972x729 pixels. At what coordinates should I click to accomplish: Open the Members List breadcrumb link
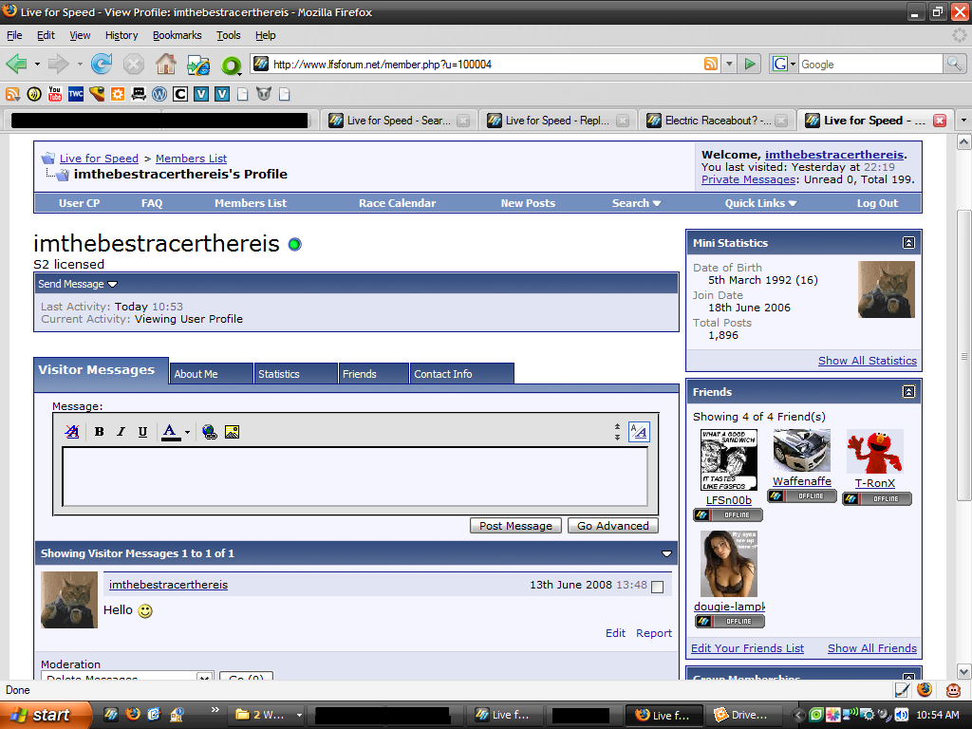[x=191, y=159]
